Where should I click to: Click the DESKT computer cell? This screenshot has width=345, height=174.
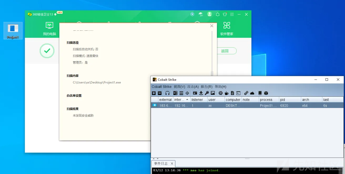[x=233, y=106]
